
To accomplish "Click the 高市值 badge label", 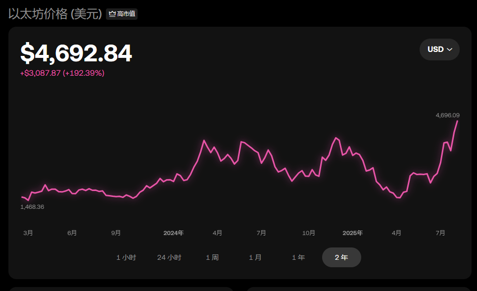I will 126,14.
